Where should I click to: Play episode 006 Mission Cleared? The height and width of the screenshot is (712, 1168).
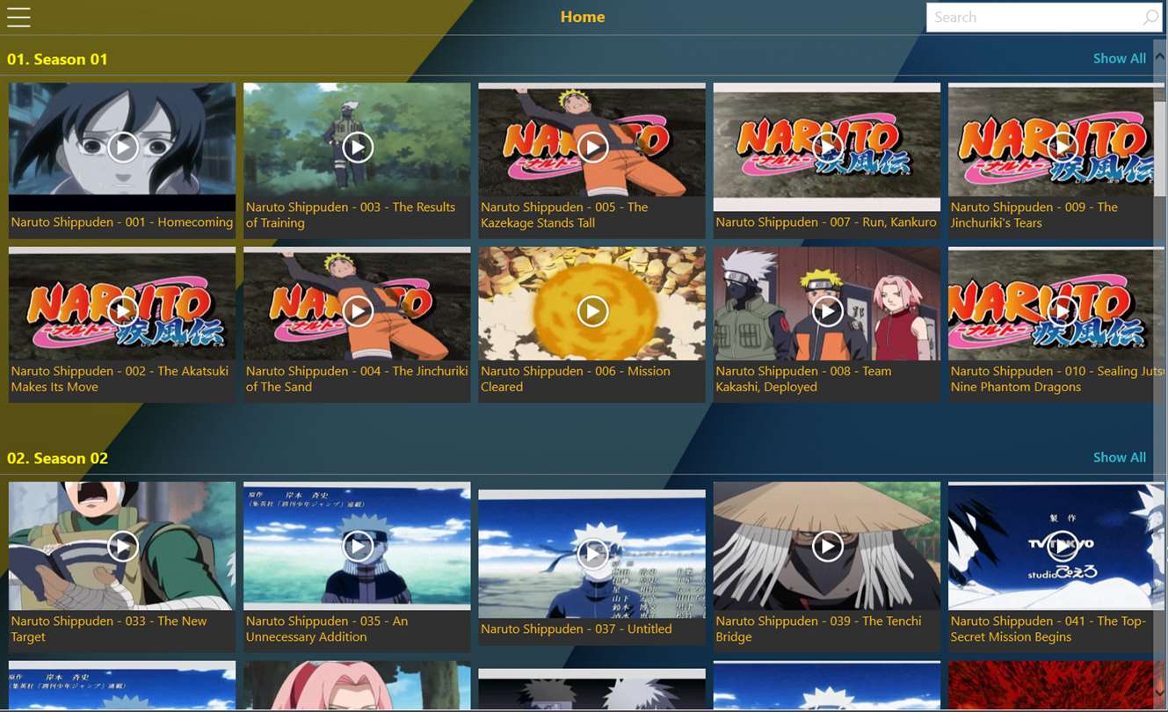(x=592, y=310)
